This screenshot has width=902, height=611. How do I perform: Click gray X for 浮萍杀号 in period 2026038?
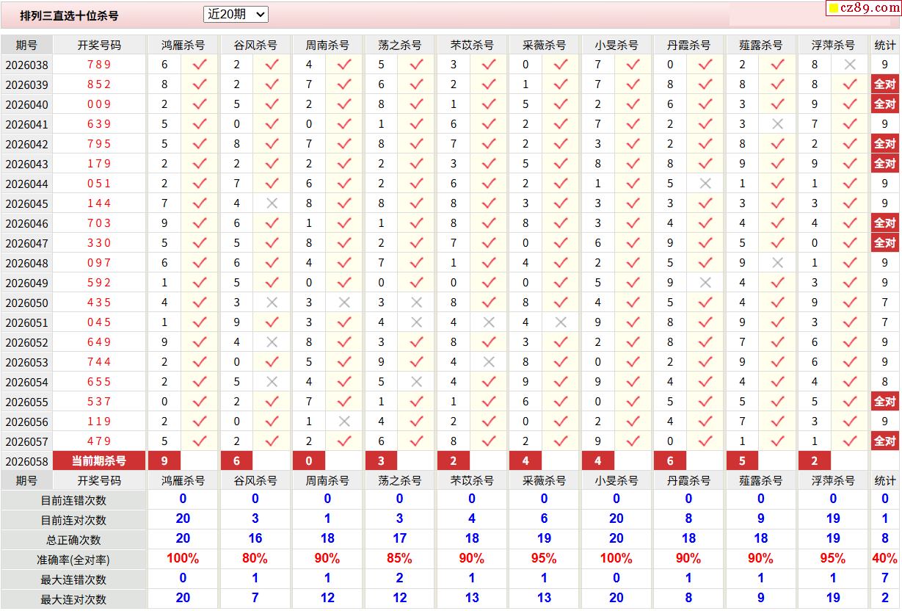point(850,65)
